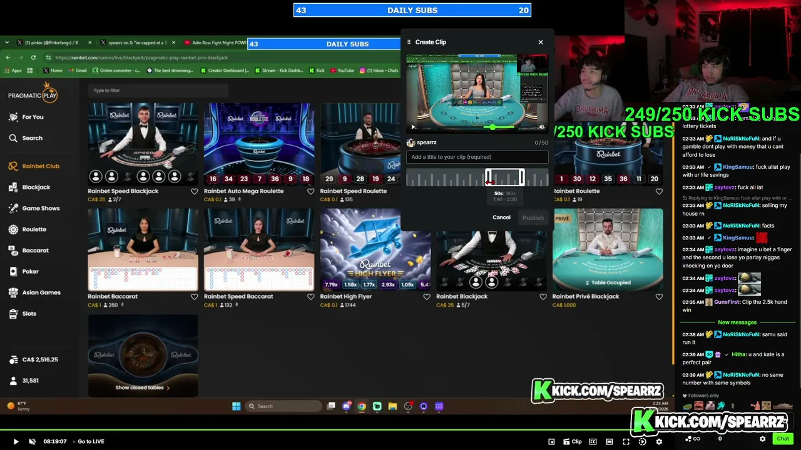Image resolution: width=801 pixels, height=450 pixels.
Task: Favorite Rainbet Speed Baccarat table
Action: pos(310,297)
